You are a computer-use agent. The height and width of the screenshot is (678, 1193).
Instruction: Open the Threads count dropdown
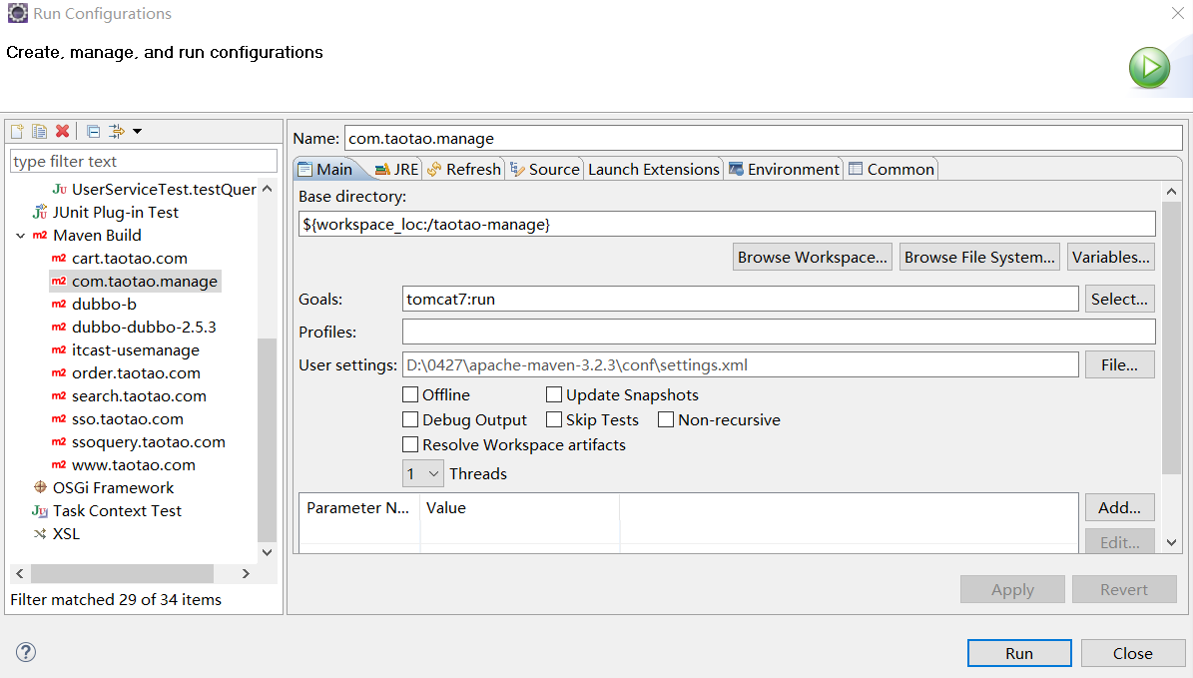(x=422, y=473)
